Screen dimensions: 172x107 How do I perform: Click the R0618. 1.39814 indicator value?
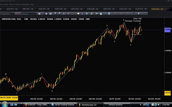(54, 19)
